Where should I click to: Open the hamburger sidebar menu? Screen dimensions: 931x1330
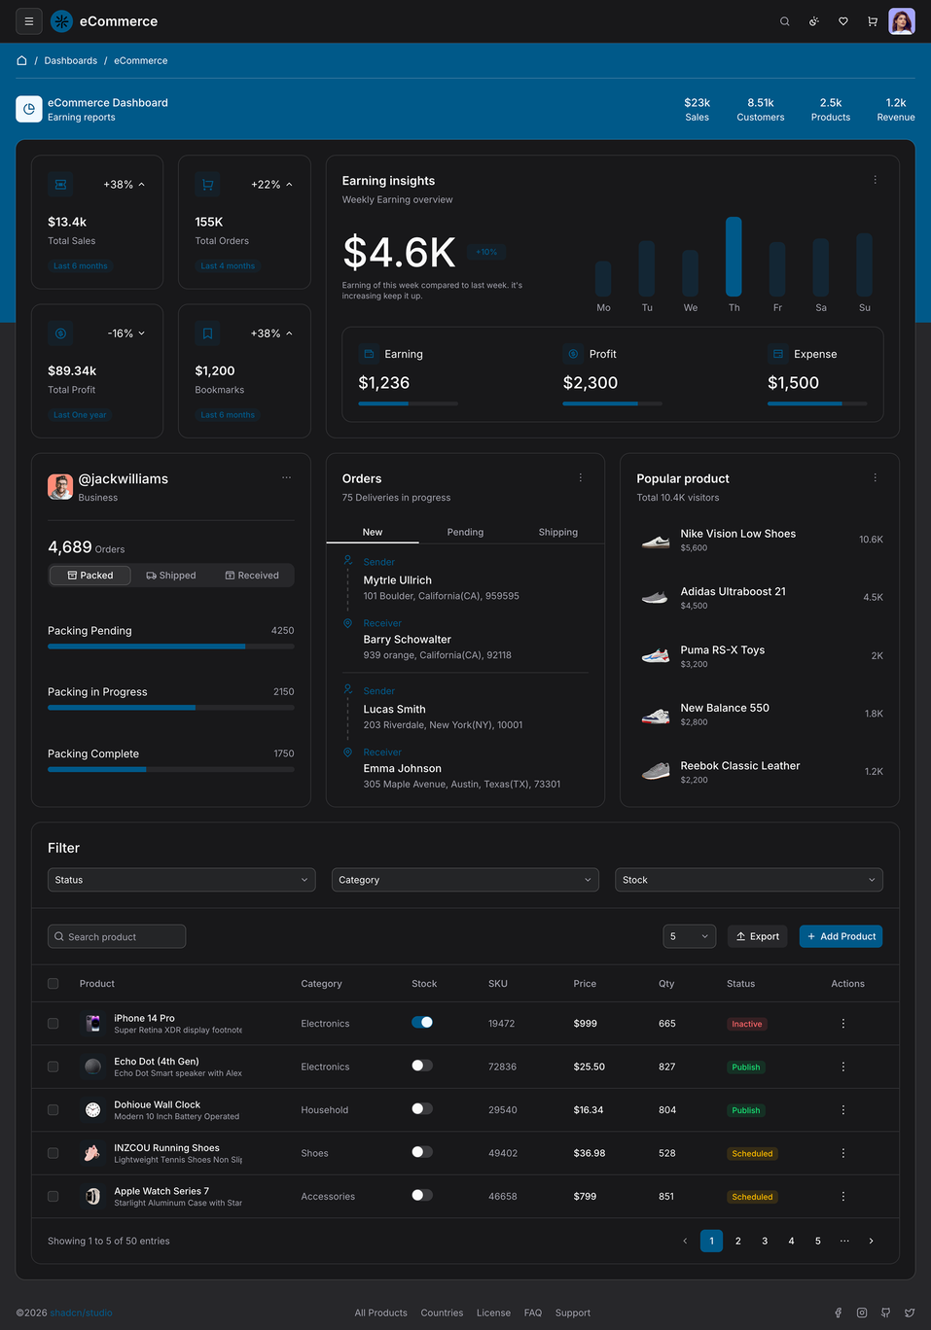coord(29,21)
